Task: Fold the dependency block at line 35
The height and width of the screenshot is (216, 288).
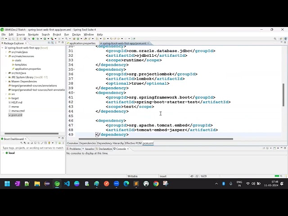Action: (74, 69)
